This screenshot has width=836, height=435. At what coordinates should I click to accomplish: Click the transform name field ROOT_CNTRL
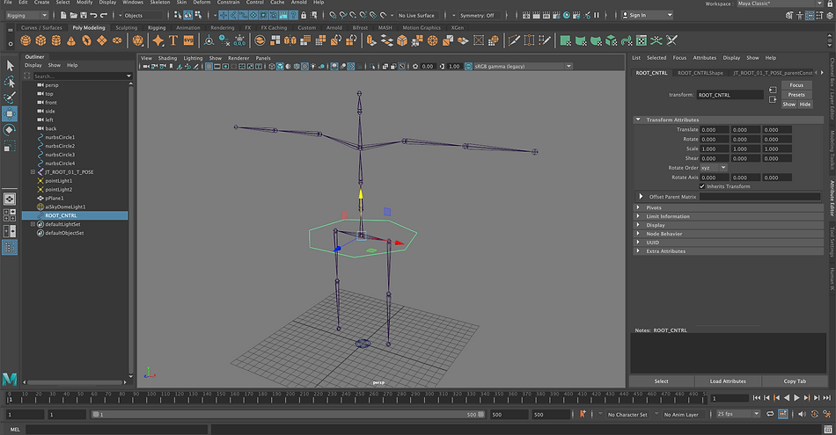click(x=730, y=95)
